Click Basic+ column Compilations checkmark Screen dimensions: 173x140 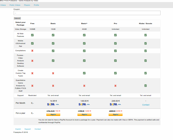point(84,51)
